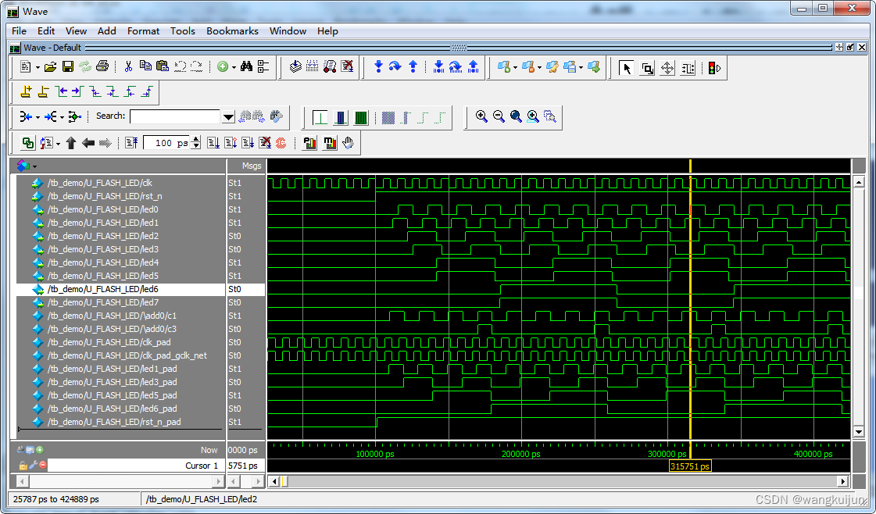Open the Find binoculars icon
This screenshot has width=876, height=514.
pyautogui.click(x=248, y=66)
